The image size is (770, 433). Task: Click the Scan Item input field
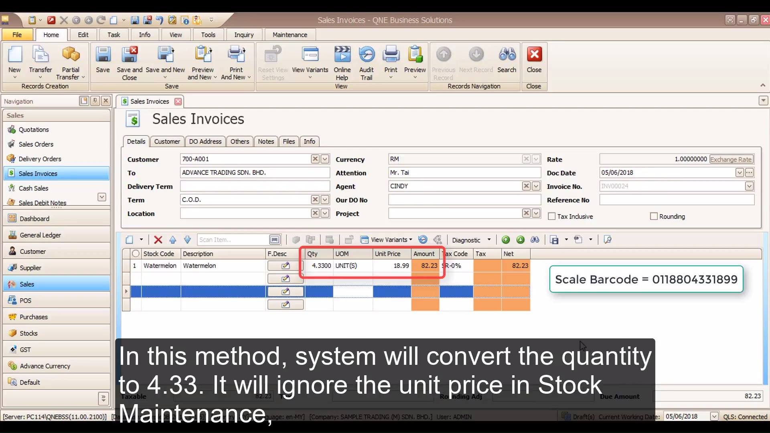(233, 240)
